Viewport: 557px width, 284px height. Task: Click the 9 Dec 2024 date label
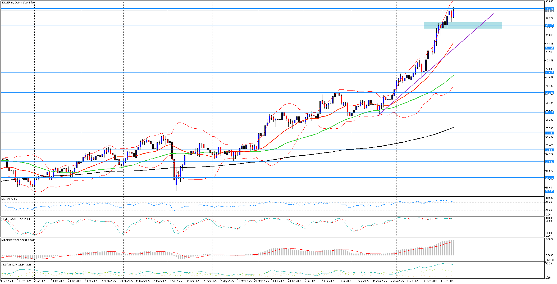[x=7, y=281]
